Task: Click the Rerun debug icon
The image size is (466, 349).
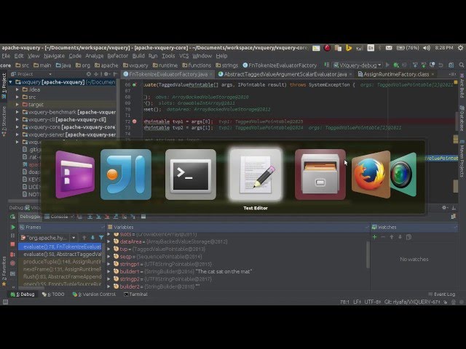Action: [13, 217]
